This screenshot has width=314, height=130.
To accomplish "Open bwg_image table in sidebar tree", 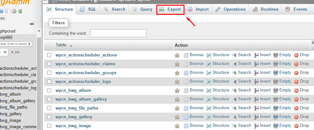I will (10, 121).
